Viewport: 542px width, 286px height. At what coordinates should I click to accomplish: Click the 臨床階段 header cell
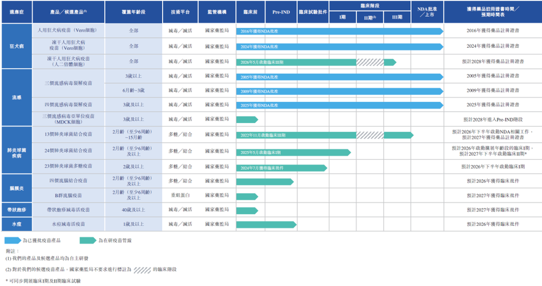[370, 5]
